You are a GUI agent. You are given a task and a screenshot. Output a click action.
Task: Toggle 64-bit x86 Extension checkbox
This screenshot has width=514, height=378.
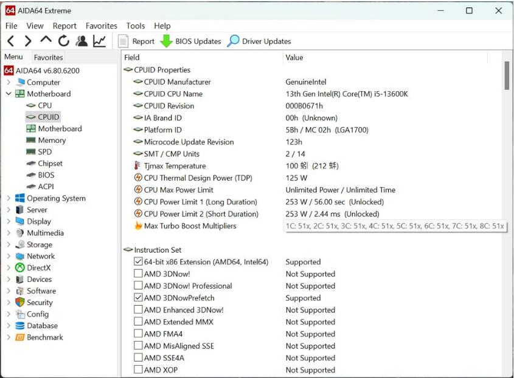click(x=138, y=261)
